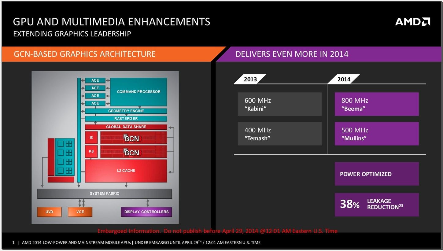Screen dimensions: 443x251
Task: Click the "POWER OPTIMIZED" box
Action: point(377,174)
